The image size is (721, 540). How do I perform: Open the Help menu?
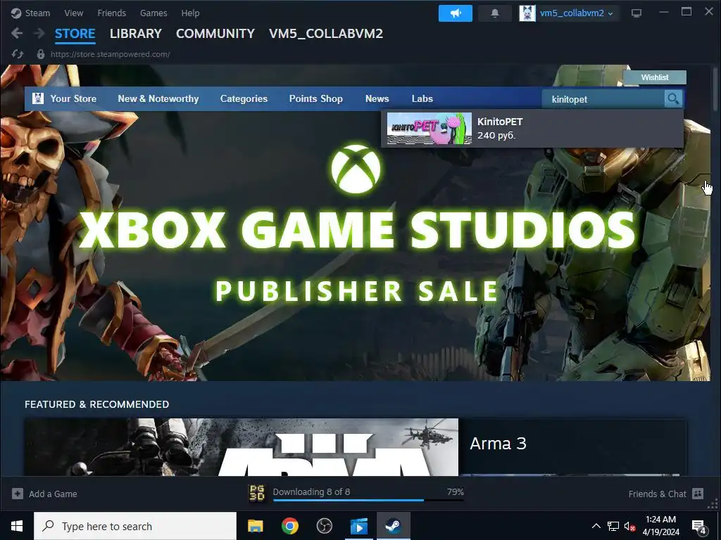190,13
